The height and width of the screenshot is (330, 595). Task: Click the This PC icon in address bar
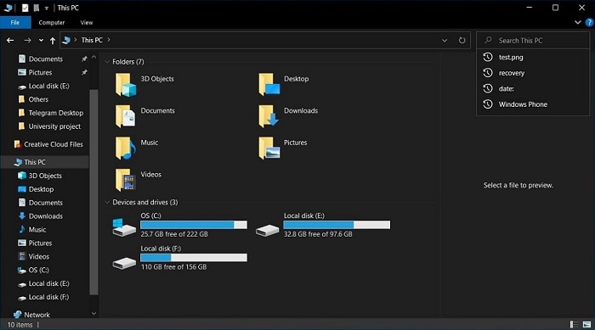point(66,40)
